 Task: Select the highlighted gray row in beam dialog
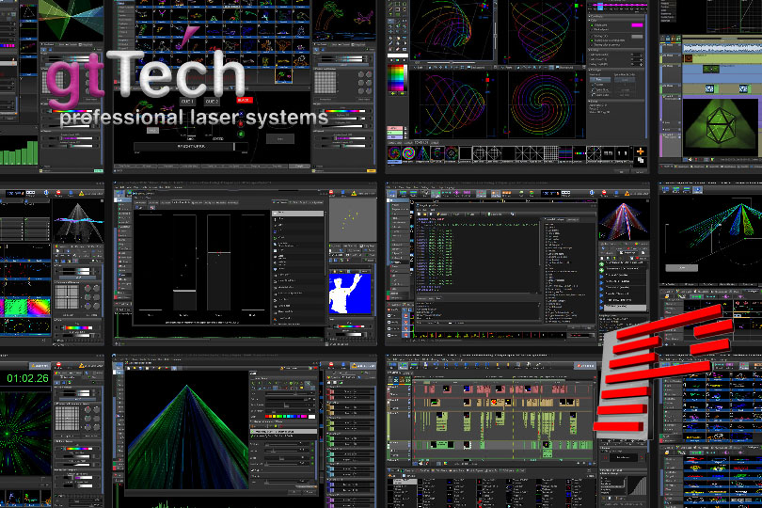[x=284, y=431]
